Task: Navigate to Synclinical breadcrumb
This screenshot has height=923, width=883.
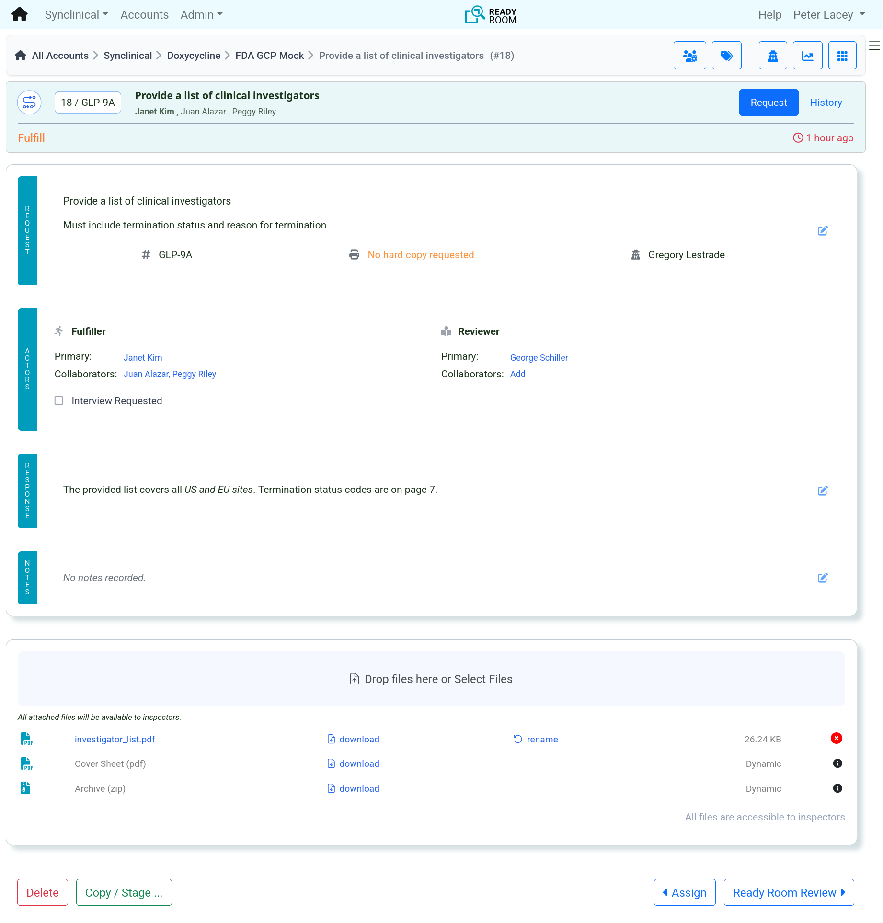Action: tap(127, 56)
